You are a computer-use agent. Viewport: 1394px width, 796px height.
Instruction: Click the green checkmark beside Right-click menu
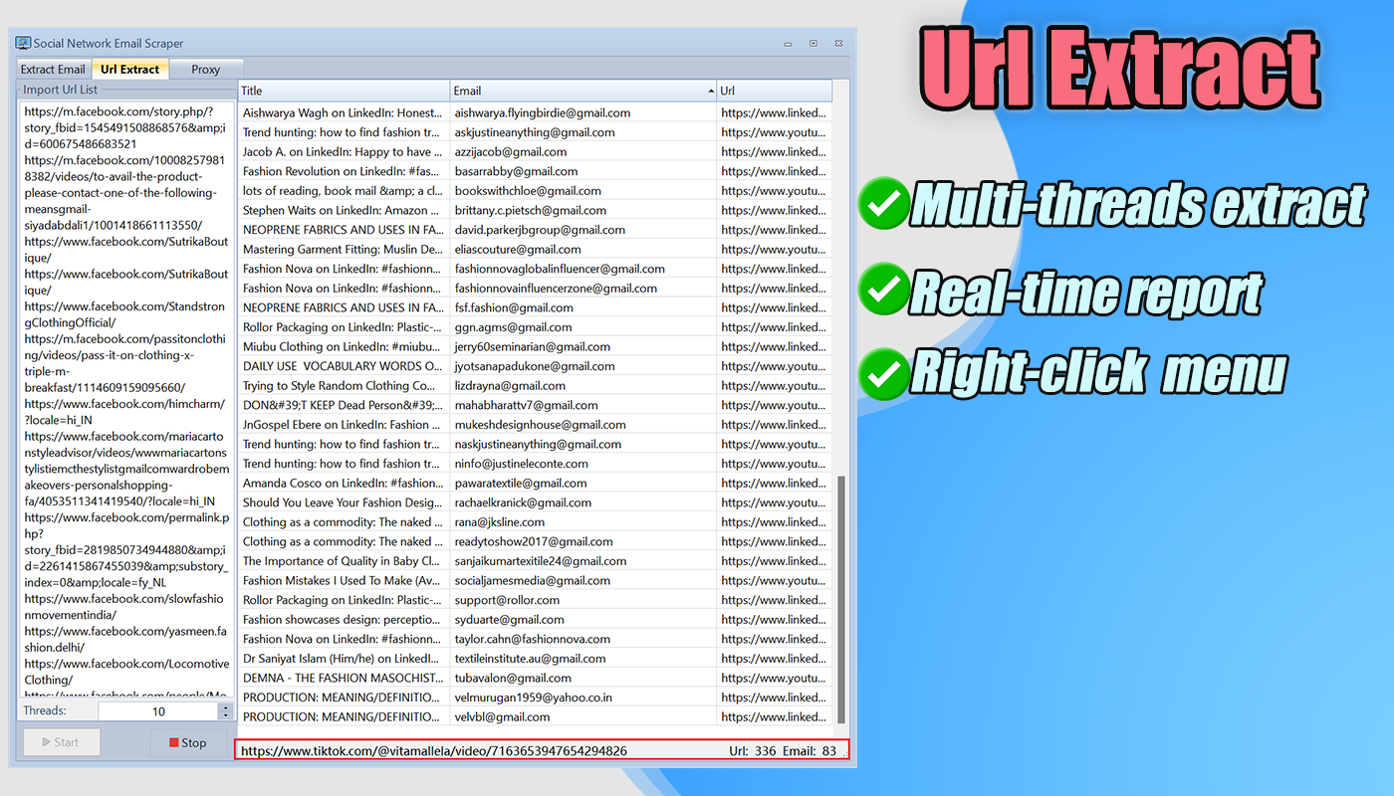[x=882, y=373]
